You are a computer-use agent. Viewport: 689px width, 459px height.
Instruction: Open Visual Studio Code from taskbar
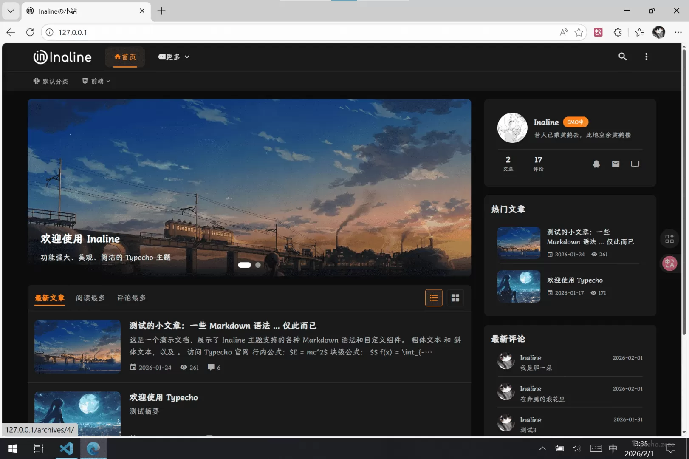click(x=66, y=448)
